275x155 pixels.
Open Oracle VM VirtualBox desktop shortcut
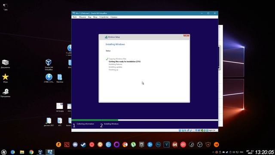49,65
